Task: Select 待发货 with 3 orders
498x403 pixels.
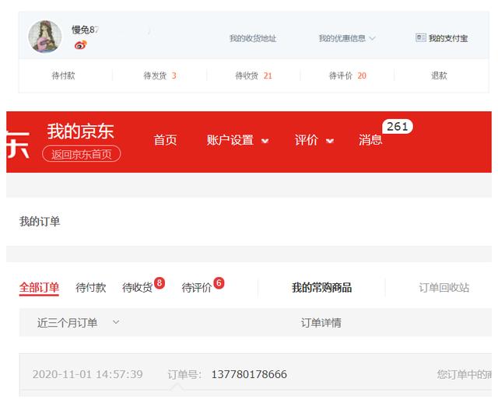Action: pyautogui.click(x=160, y=75)
